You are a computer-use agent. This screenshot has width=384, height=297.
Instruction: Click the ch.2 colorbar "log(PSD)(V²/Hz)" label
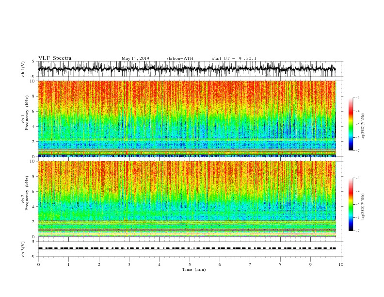point(363,206)
